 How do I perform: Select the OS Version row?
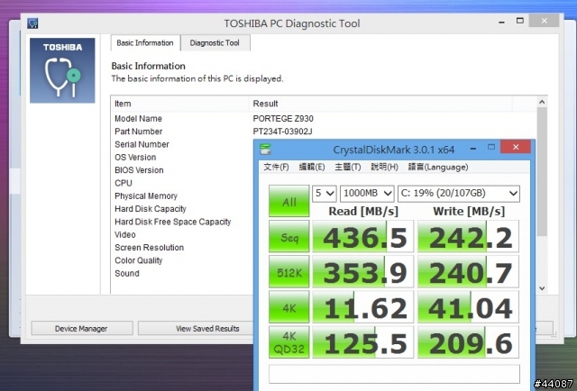(x=182, y=157)
